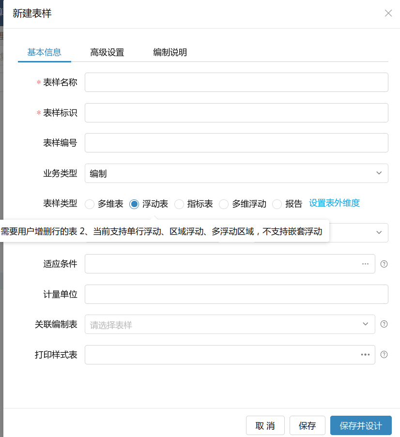This screenshot has height=437, width=400.
Task: Close the 新建表样 dialog with X
Action: point(388,14)
